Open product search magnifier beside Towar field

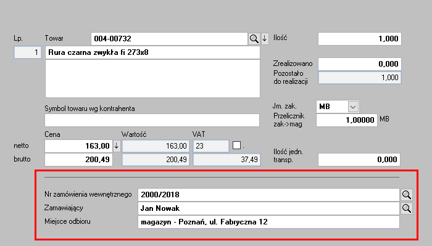(x=254, y=39)
